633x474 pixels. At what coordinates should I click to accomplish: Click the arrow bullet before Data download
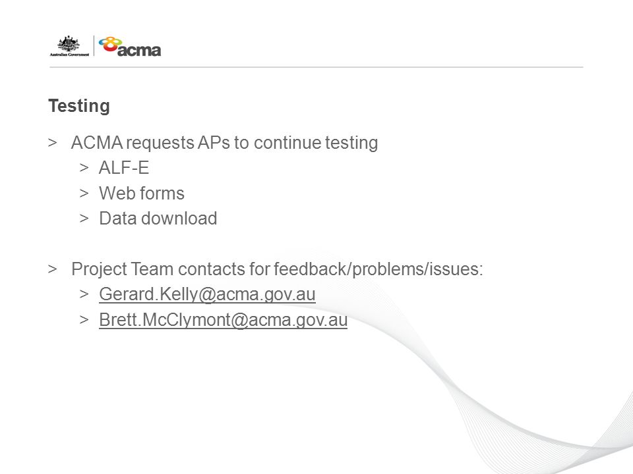coord(84,219)
